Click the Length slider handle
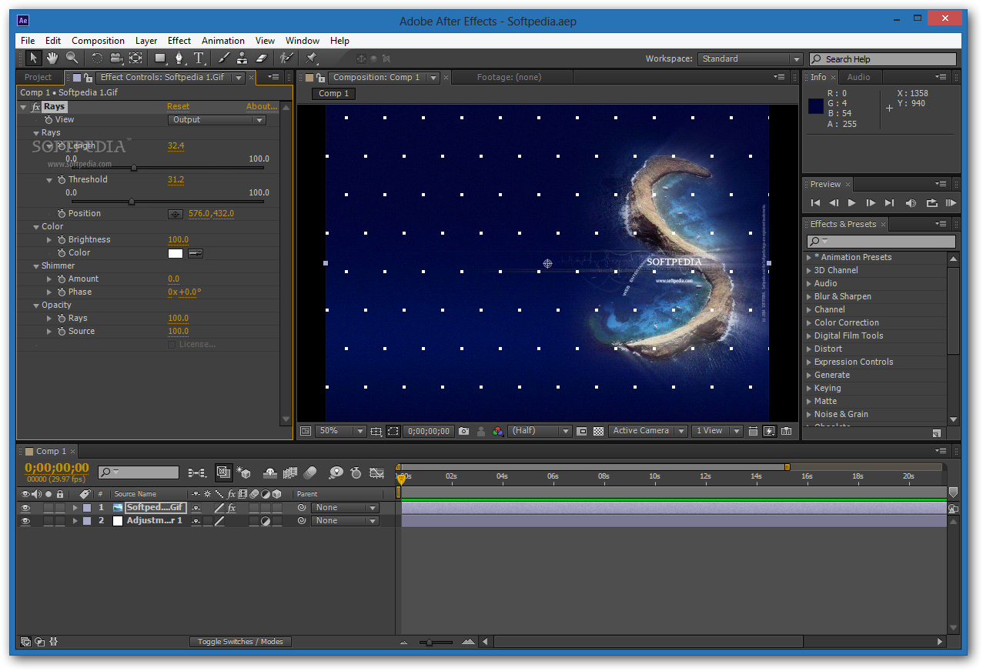 (134, 168)
